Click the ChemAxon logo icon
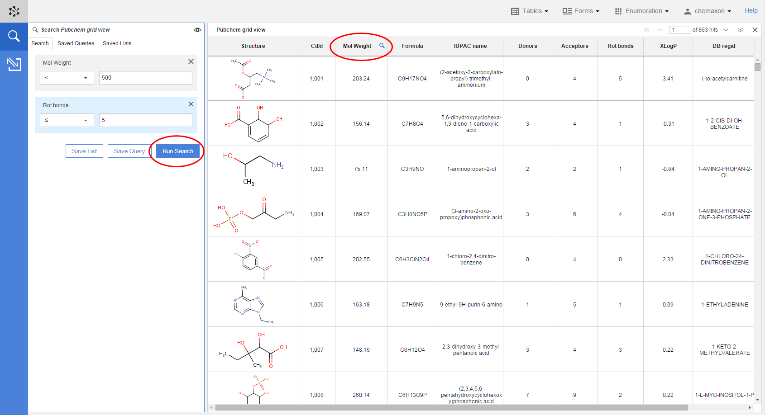The width and height of the screenshot is (765, 415). pos(14,11)
